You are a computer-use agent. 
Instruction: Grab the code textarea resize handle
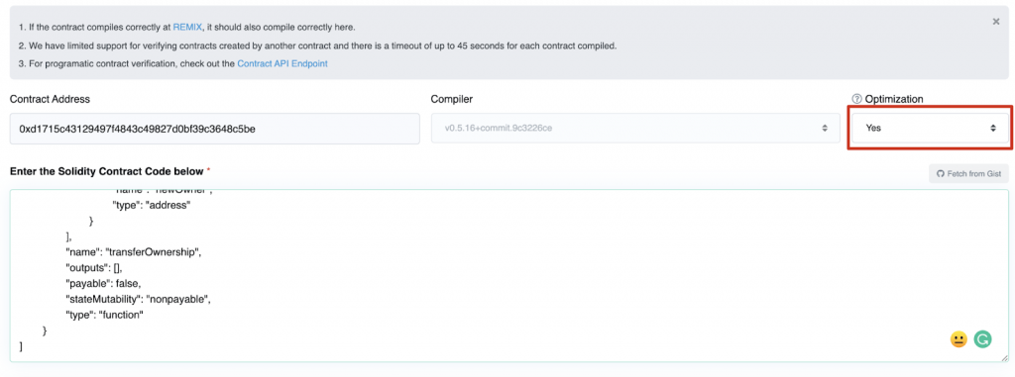(x=1004, y=357)
